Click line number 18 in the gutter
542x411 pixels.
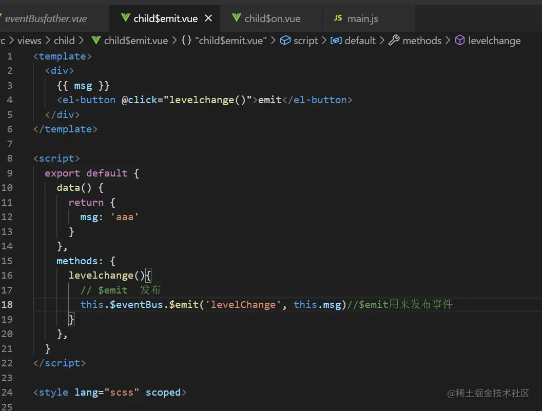[7, 305]
